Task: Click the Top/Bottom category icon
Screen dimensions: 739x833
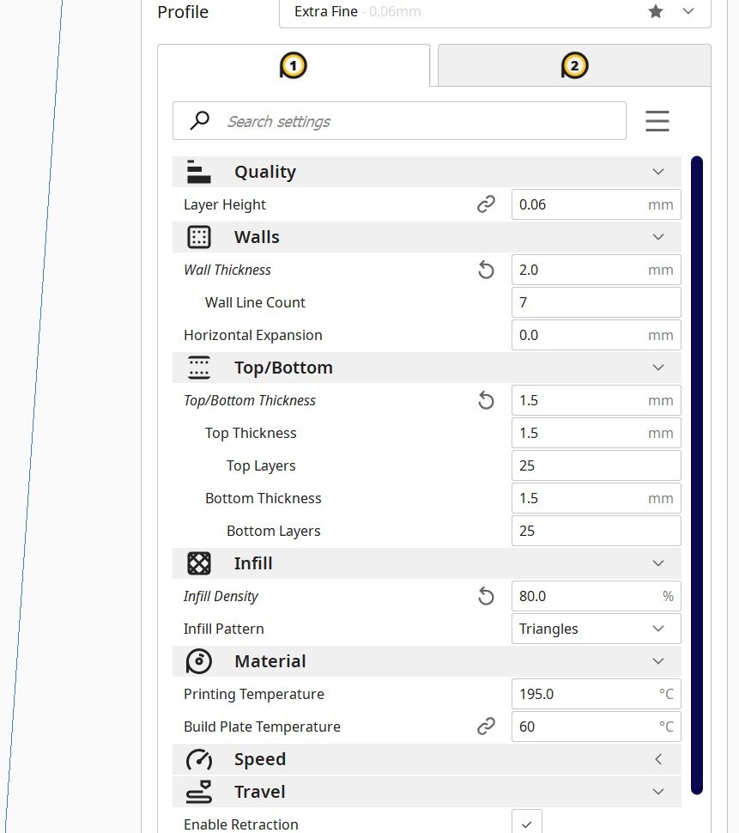Action: (x=199, y=368)
